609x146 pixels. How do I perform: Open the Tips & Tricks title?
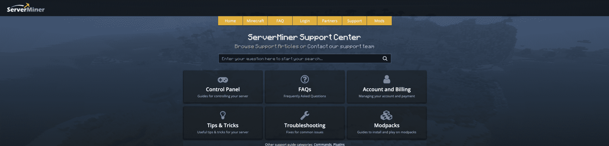223,125
